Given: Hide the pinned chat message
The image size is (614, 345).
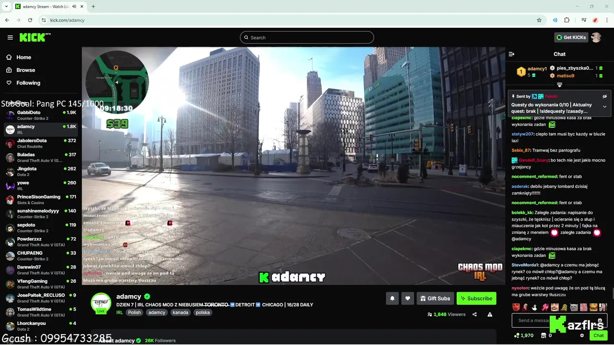Looking at the screenshot, I should coord(604,96).
